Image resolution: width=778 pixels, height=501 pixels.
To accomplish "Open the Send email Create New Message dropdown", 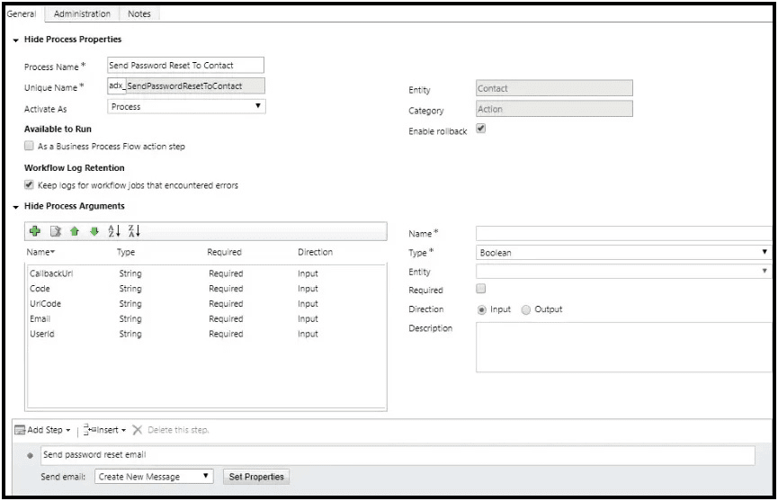I will point(154,476).
